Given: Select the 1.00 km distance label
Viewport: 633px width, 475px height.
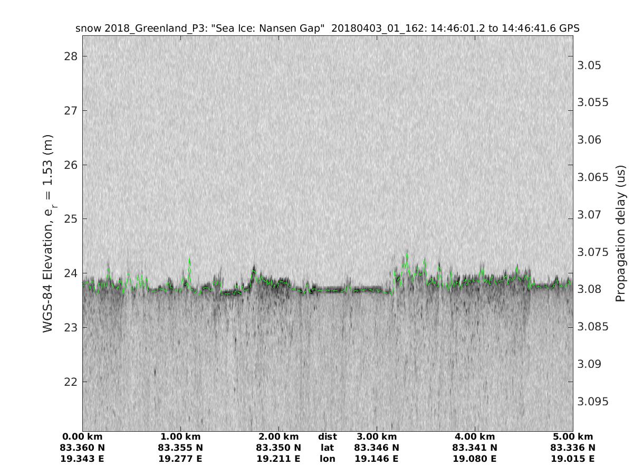Looking at the screenshot, I should tap(180, 437).
